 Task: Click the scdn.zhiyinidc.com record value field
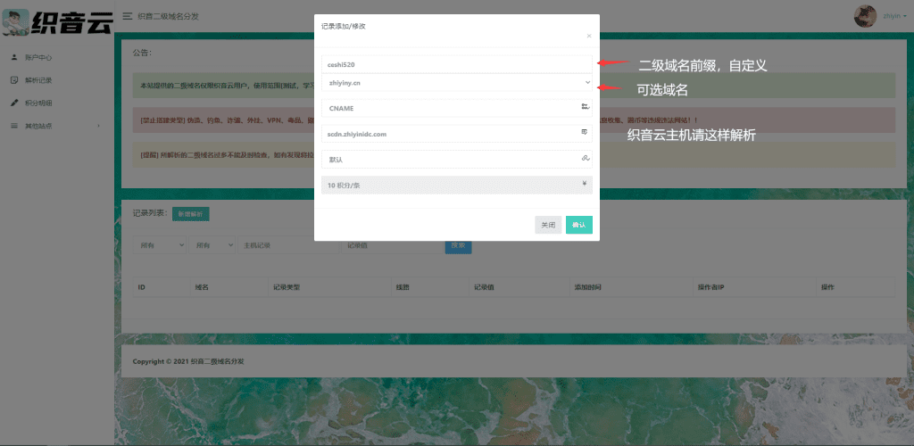tap(451, 134)
